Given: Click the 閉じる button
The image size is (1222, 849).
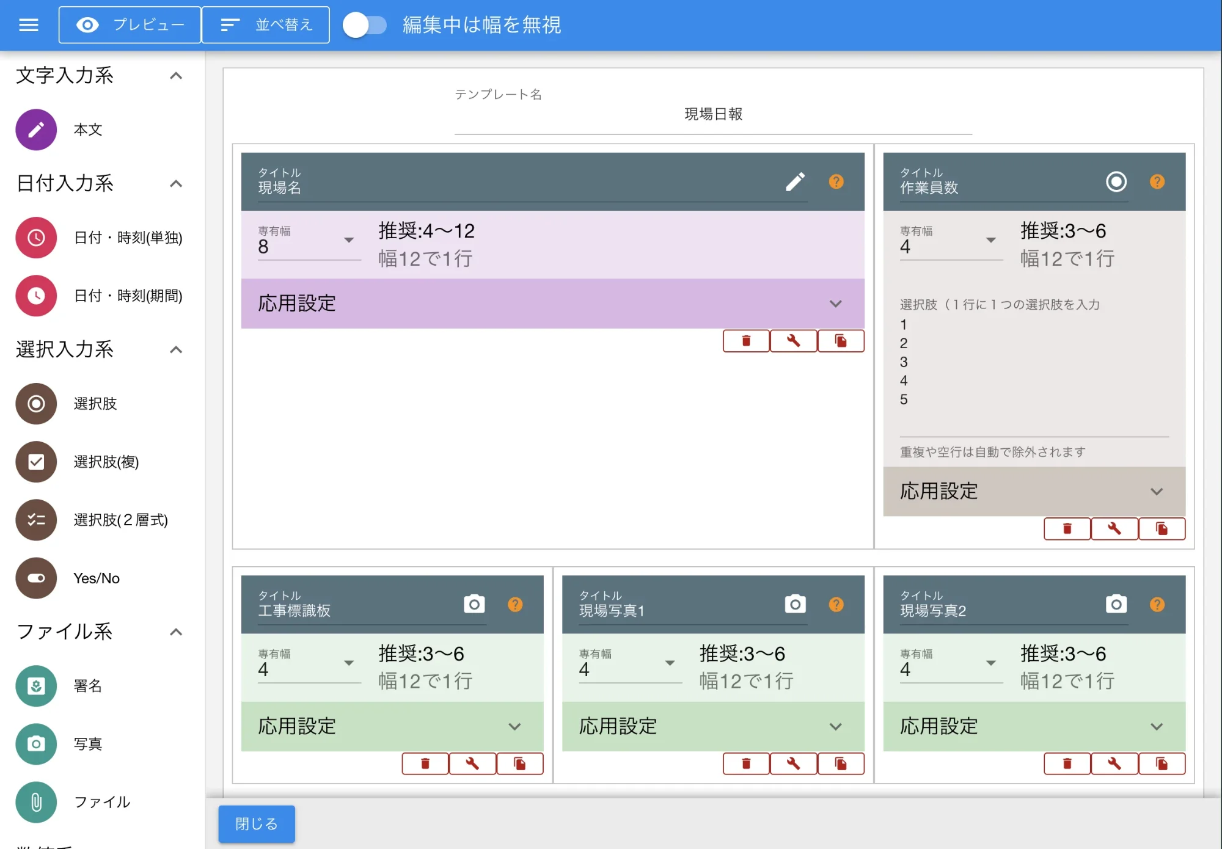Looking at the screenshot, I should 257,824.
